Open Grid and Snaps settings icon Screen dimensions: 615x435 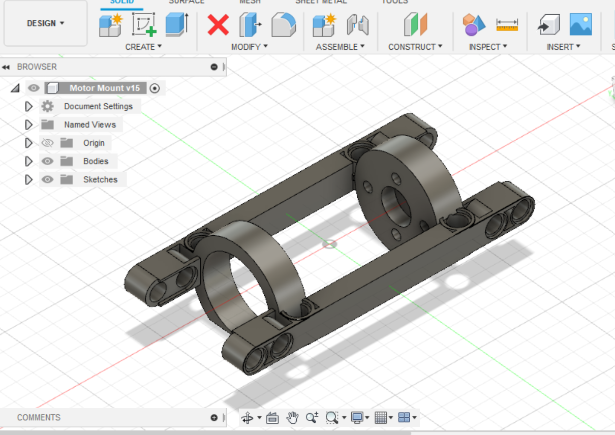[381, 418]
